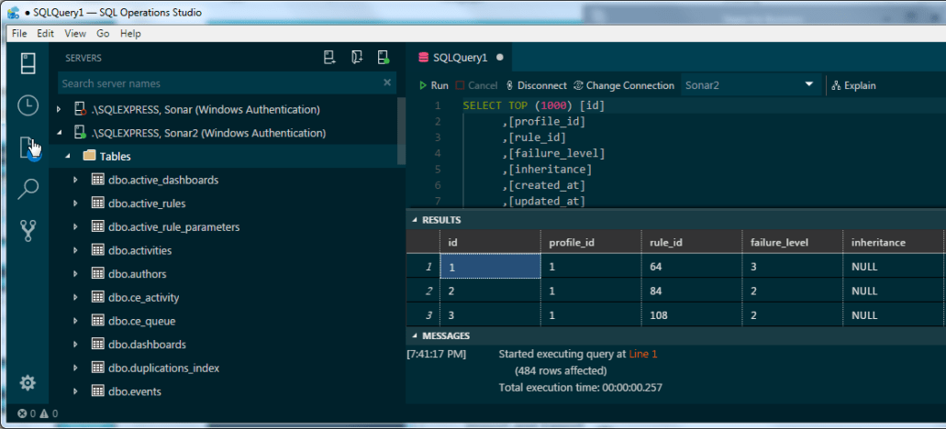The image size is (946, 429).
Task: Open the View menu
Action: [x=75, y=34]
